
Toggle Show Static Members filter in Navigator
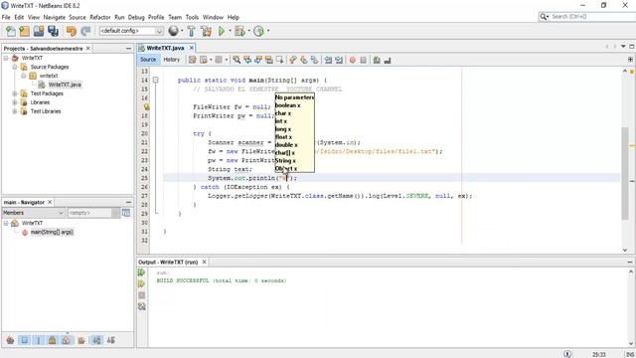(39, 340)
